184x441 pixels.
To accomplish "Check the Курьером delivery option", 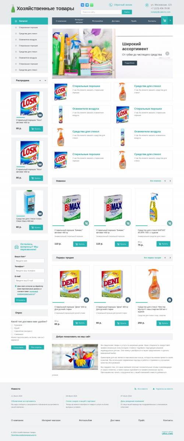I will 12,325.
